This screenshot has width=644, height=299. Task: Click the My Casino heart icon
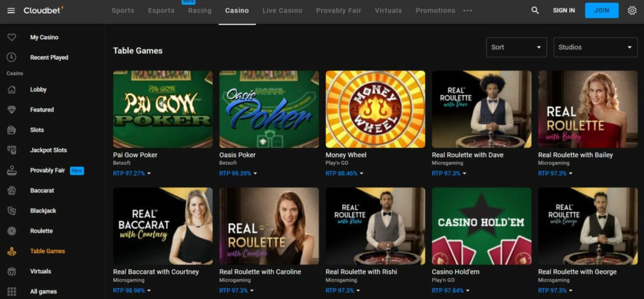11,37
